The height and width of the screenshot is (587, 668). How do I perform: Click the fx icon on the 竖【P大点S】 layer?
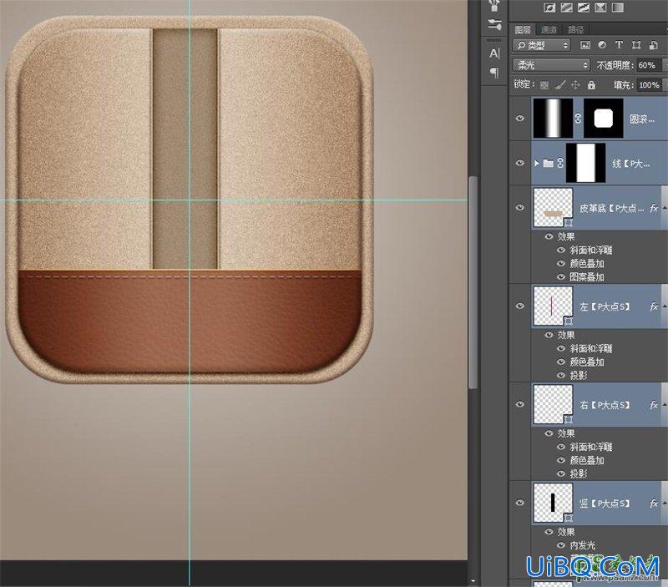654,504
